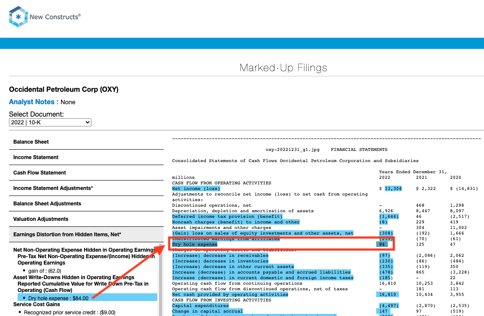This screenshot has width=484, height=316.
Task: Click 'Noncash charges (benefit) to income and other'
Action: pos(236,222)
